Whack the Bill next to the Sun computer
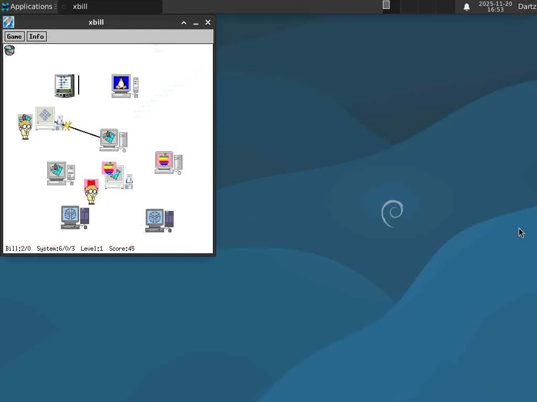This screenshot has height=402, width=537. [x=25, y=127]
